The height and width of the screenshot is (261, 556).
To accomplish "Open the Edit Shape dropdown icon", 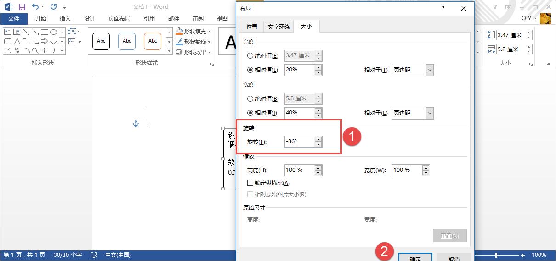I will (x=74, y=31).
